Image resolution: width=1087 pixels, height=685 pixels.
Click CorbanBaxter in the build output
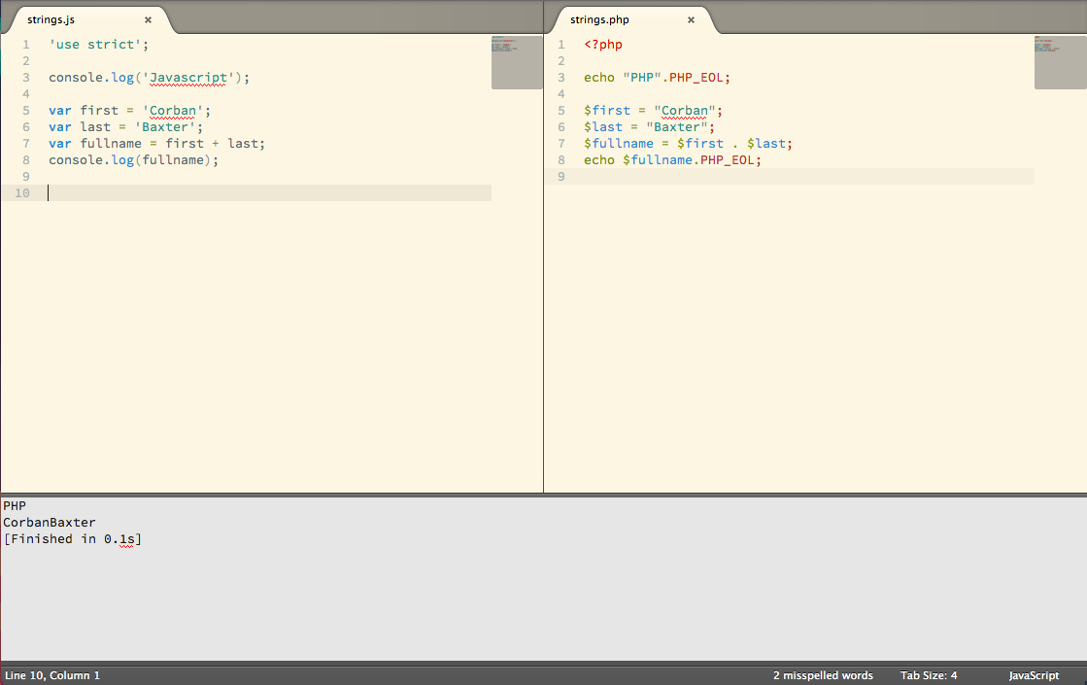click(x=50, y=523)
